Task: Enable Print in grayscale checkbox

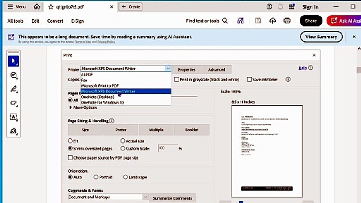Action: 177,80
